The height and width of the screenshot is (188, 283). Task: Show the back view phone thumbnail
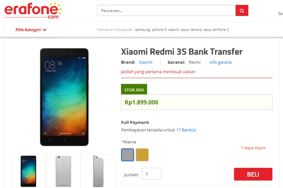click(63, 171)
